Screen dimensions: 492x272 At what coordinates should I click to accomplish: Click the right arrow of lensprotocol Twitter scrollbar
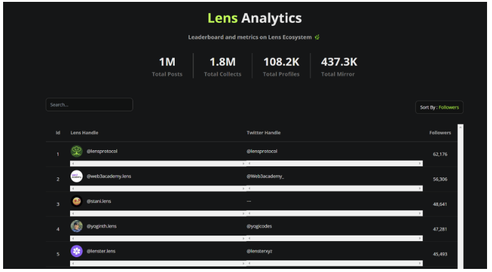(x=420, y=163)
